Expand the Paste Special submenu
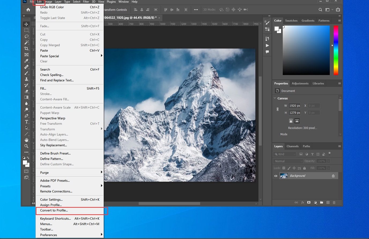 (x=70, y=56)
